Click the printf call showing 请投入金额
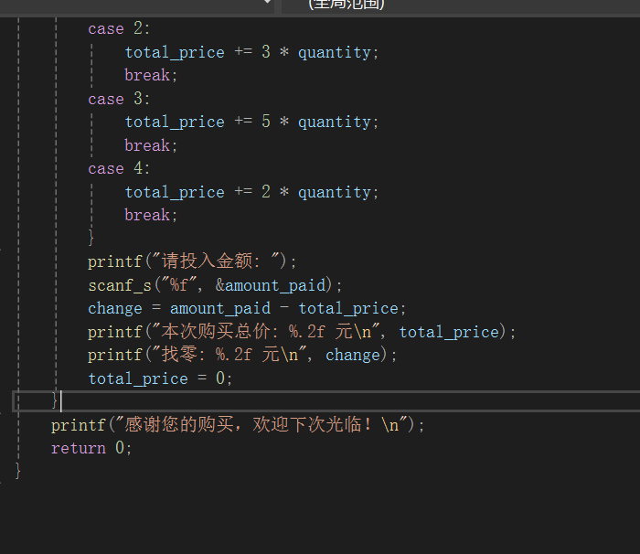This screenshot has width=640, height=554. 192,261
